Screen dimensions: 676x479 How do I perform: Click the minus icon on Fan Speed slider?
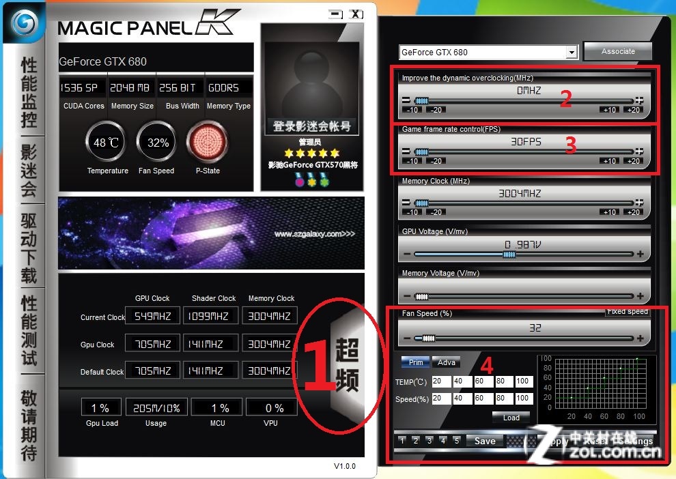pyautogui.click(x=407, y=338)
